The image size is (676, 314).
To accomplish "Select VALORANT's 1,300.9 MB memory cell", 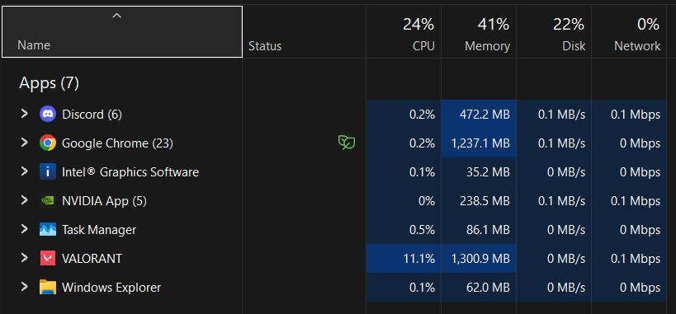I will [479, 259].
